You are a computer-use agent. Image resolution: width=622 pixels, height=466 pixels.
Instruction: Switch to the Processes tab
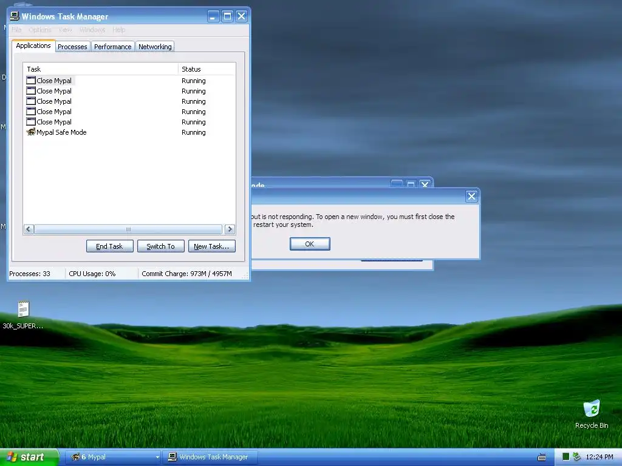click(x=72, y=47)
